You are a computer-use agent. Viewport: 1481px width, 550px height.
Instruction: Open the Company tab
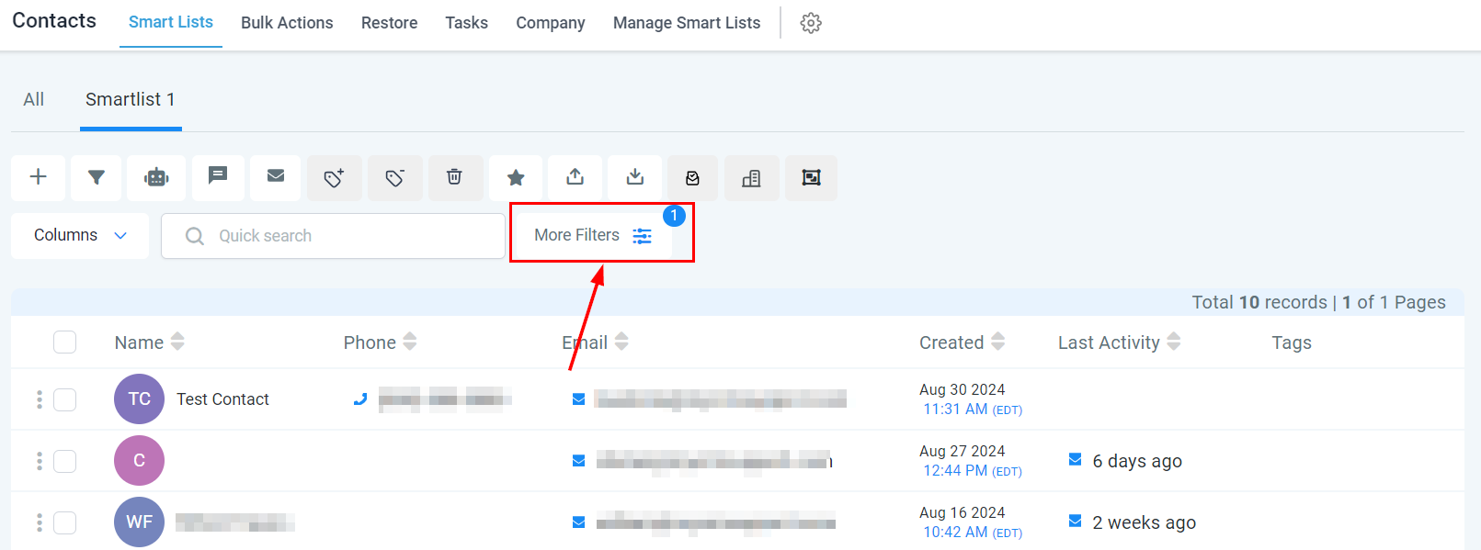coord(551,23)
